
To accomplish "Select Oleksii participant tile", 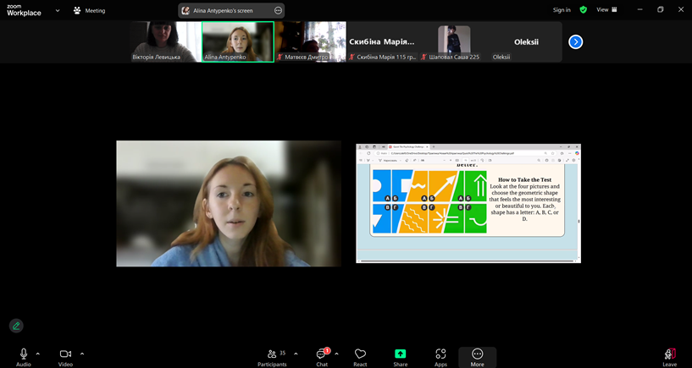I will point(526,41).
